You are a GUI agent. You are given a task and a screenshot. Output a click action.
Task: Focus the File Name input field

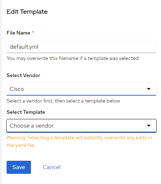click(x=81, y=47)
